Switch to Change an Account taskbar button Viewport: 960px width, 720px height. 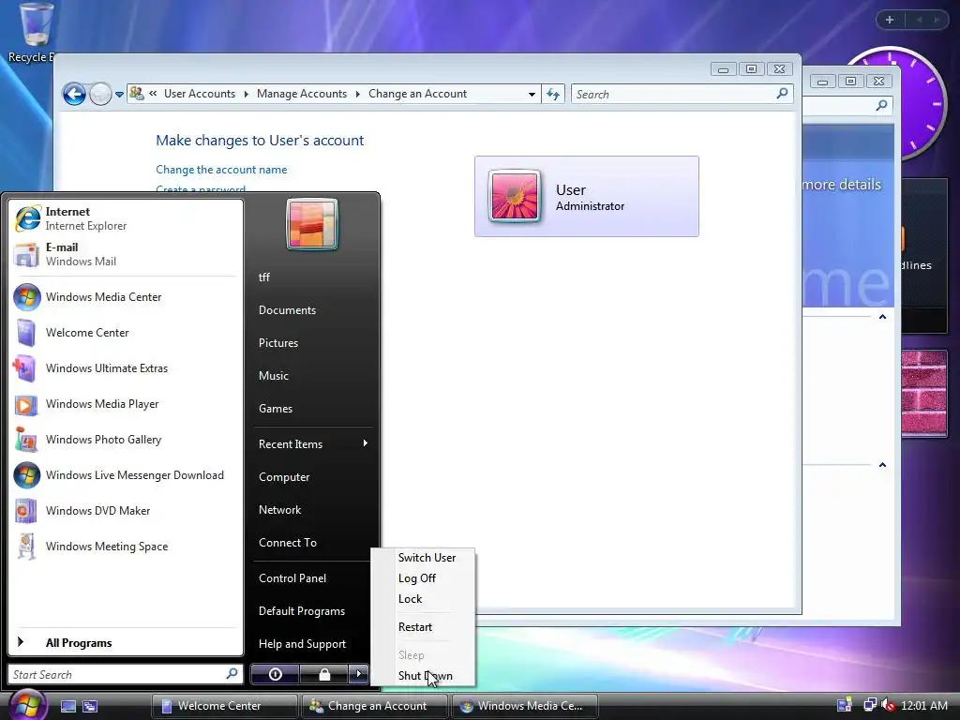(x=375, y=706)
